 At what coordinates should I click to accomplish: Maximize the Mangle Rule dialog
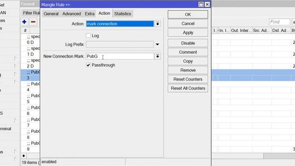(201, 5)
